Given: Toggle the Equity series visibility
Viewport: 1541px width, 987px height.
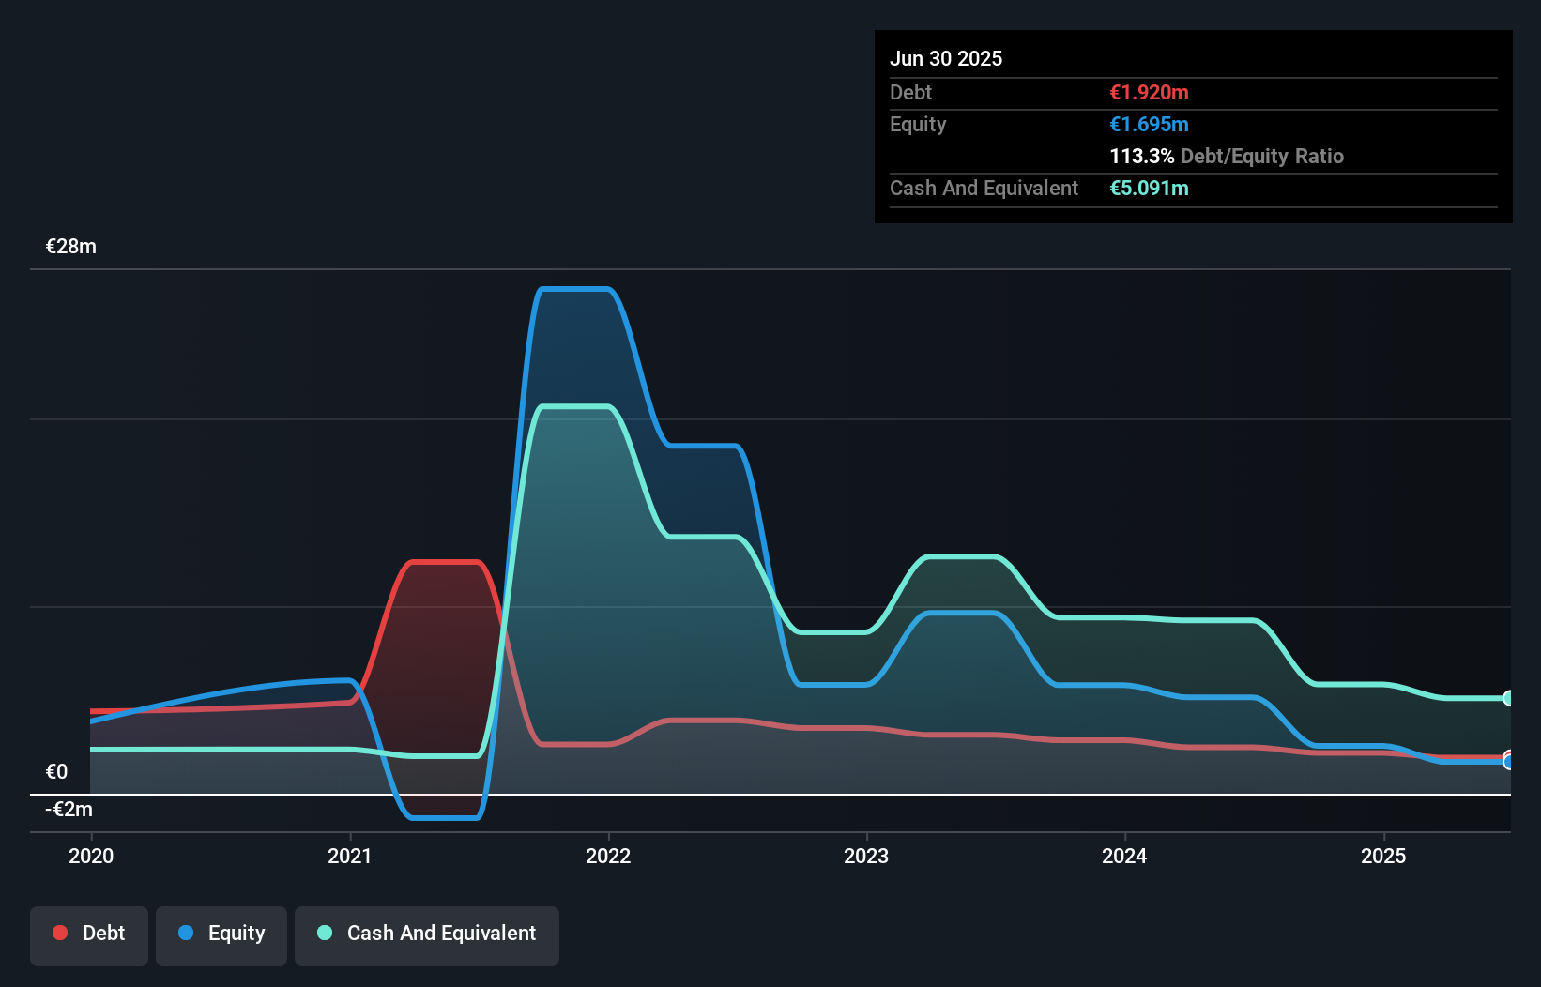Looking at the screenshot, I should [x=221, y=934].
